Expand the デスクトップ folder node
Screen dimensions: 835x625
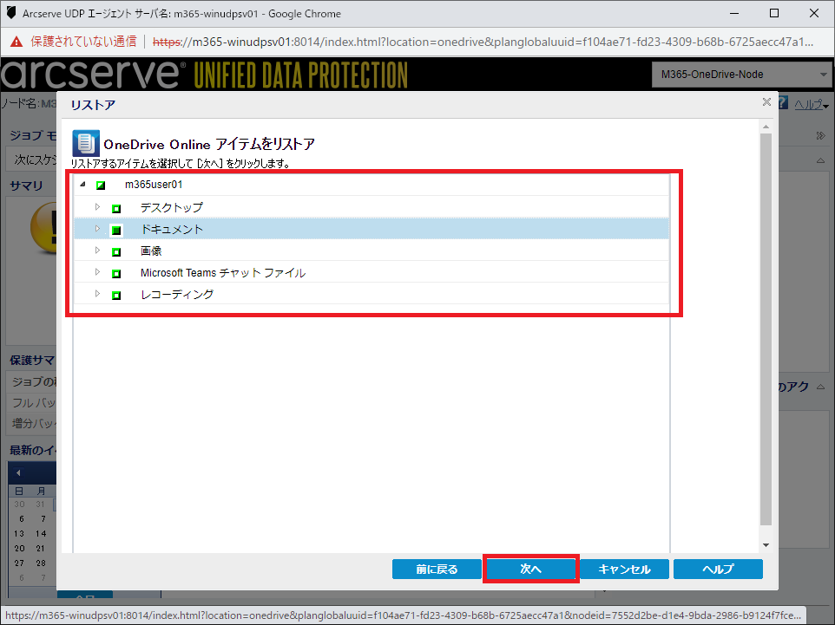point(97,207)
